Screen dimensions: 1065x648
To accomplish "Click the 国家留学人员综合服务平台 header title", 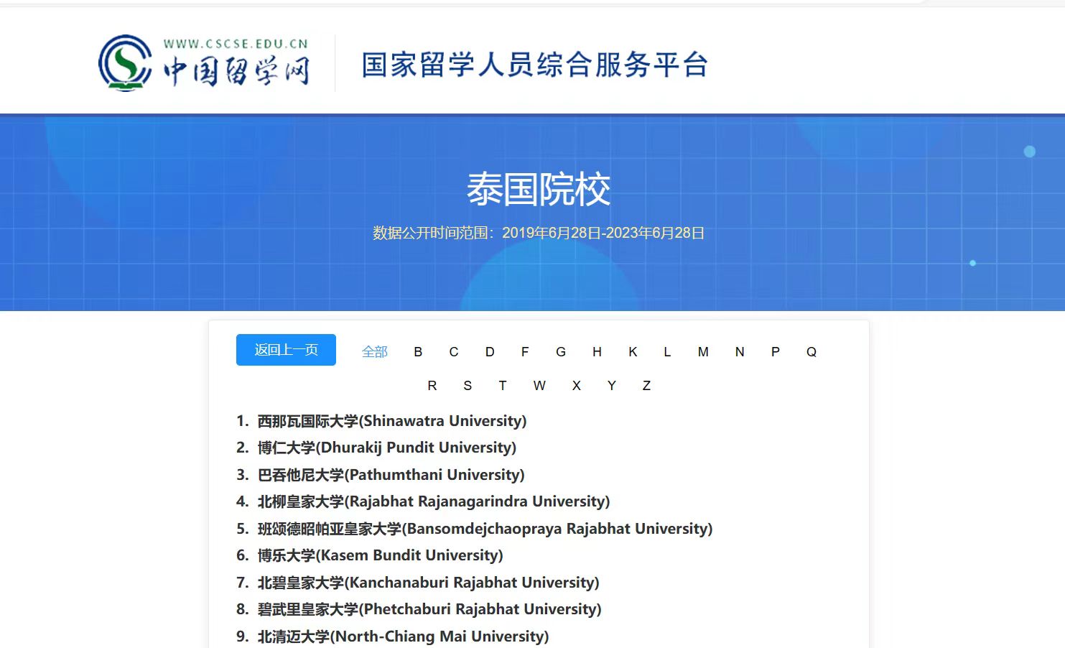I will (535, 65).
